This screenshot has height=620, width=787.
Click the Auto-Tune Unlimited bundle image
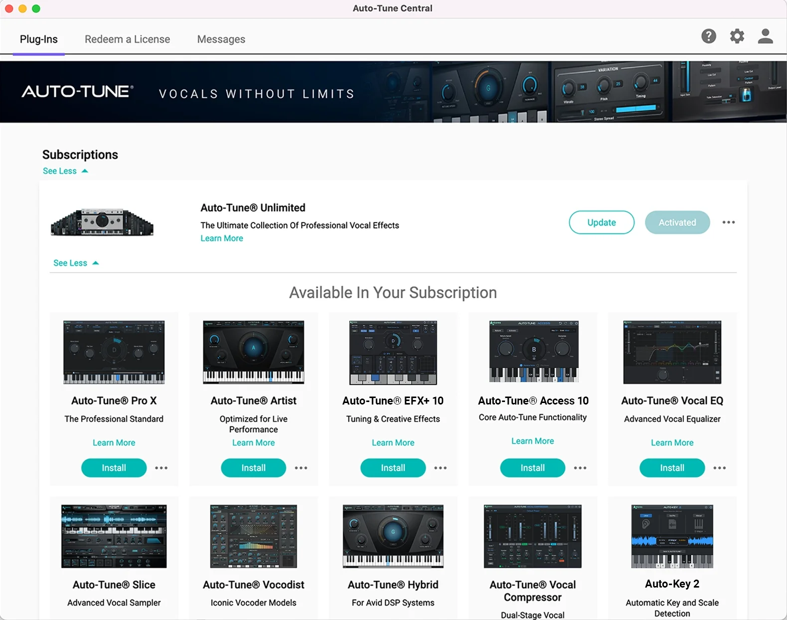pyautogui.click(x=102, y=222)
